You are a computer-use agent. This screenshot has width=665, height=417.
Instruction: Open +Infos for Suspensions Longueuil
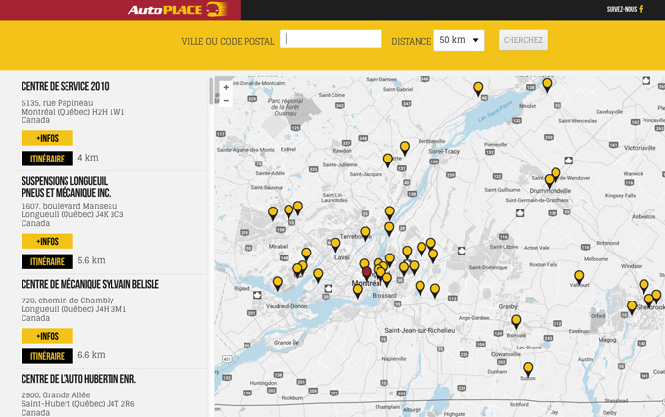pos(48,241)
